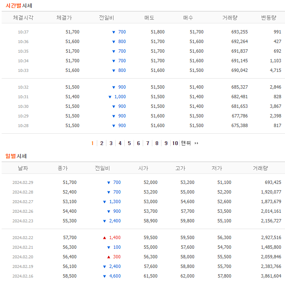Click the 저가 column header
Screen dimensions: 285x283
tap(217, 168)
